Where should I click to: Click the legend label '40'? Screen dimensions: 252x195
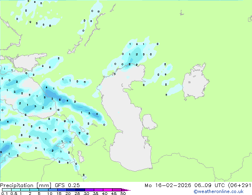(x=105, y=193)
